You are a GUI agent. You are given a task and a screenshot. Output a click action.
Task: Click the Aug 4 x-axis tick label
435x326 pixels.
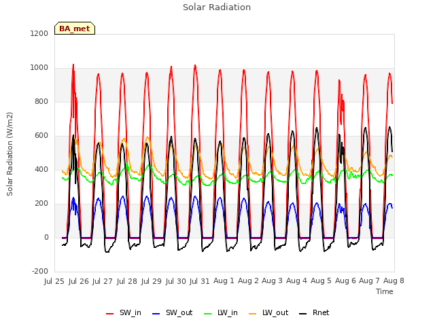(296, 280)
